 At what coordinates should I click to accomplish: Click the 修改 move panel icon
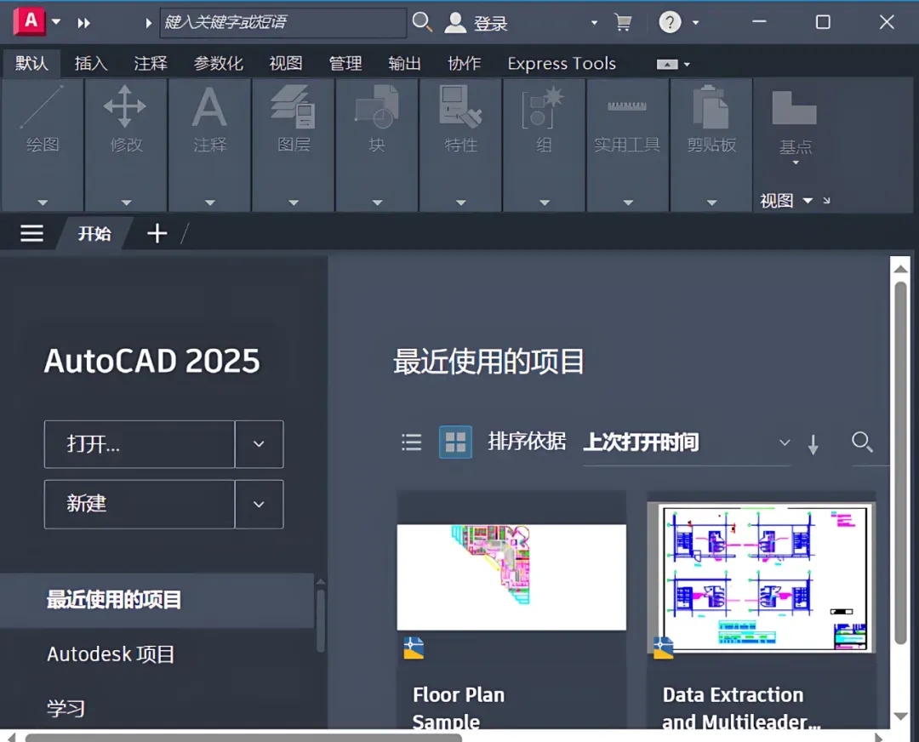point(125,106)
